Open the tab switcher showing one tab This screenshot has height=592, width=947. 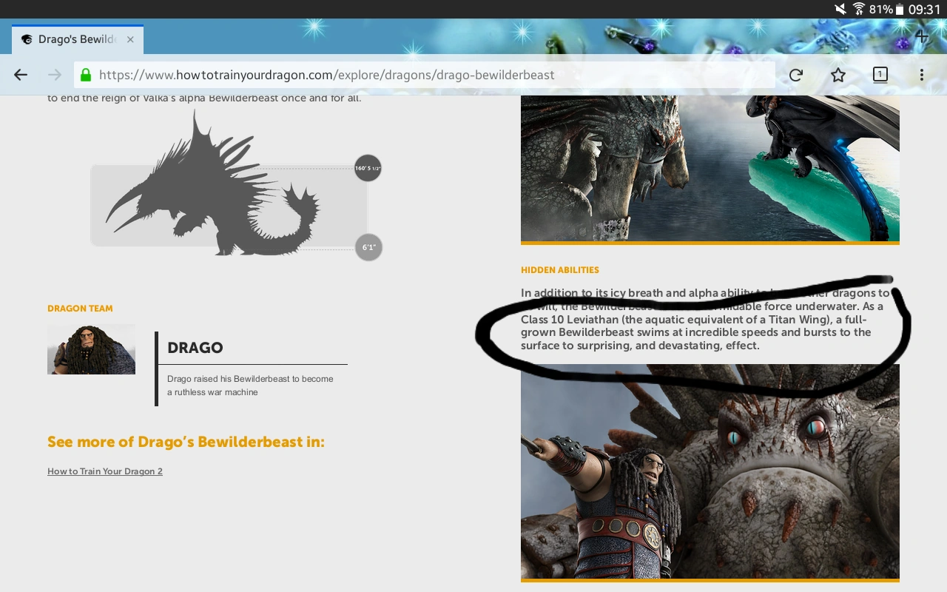point(880,74)
